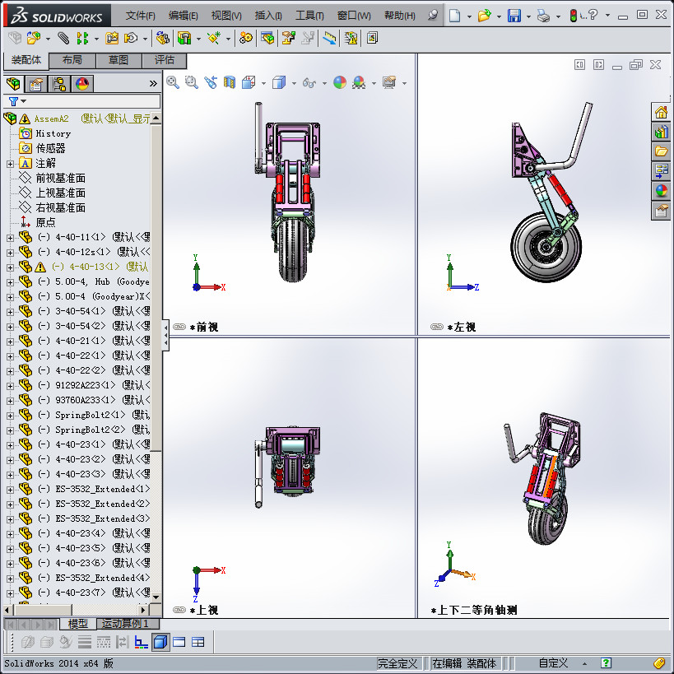This screenshot has height=674, width=674.
Task: Open the View Orientation dropdown arrow
Action: [263, 83]
